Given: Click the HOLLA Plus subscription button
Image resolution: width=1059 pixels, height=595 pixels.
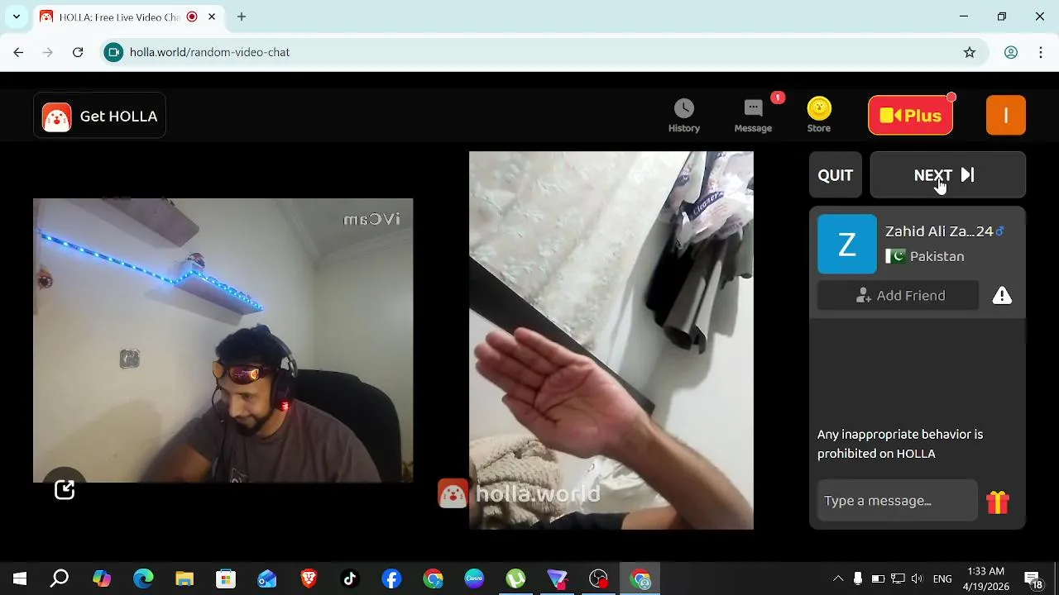Looking at the screenshot, I should coord(910,116).
